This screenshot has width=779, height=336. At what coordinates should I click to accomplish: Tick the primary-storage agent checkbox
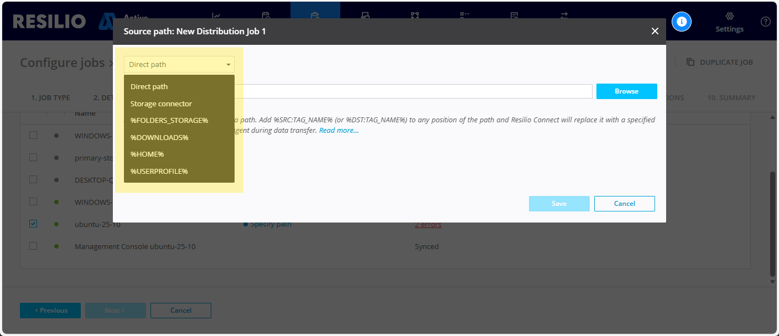[x=33, y=157]
